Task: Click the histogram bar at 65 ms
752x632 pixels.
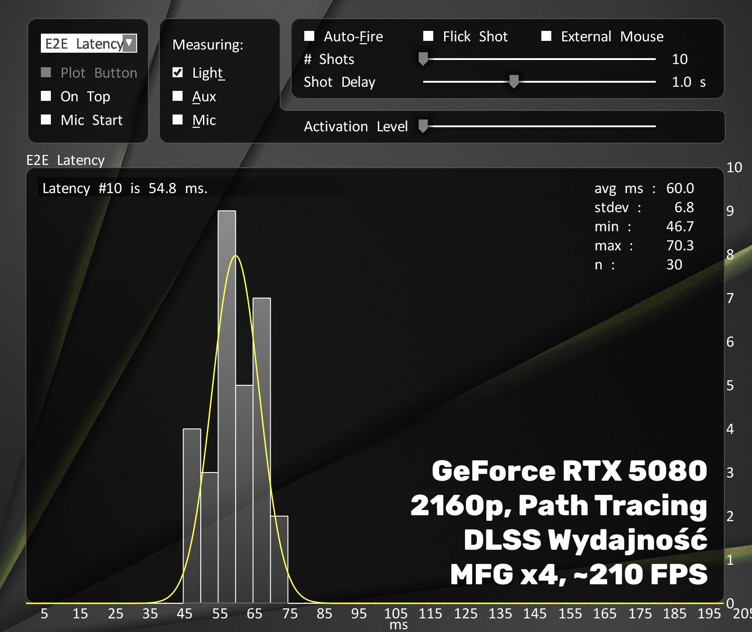Action: click(262, 451)
